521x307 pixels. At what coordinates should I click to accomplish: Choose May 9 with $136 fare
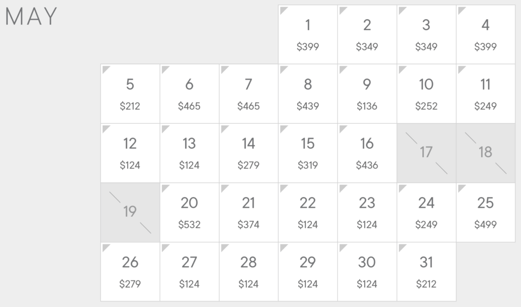point(367,94)
